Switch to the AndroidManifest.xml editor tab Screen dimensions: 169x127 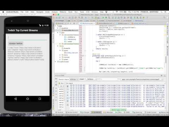(105, 23)
